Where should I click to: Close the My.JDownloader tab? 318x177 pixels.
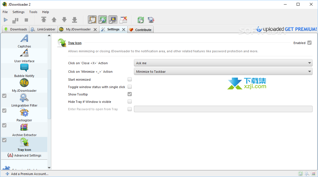(x=95, y=30)
